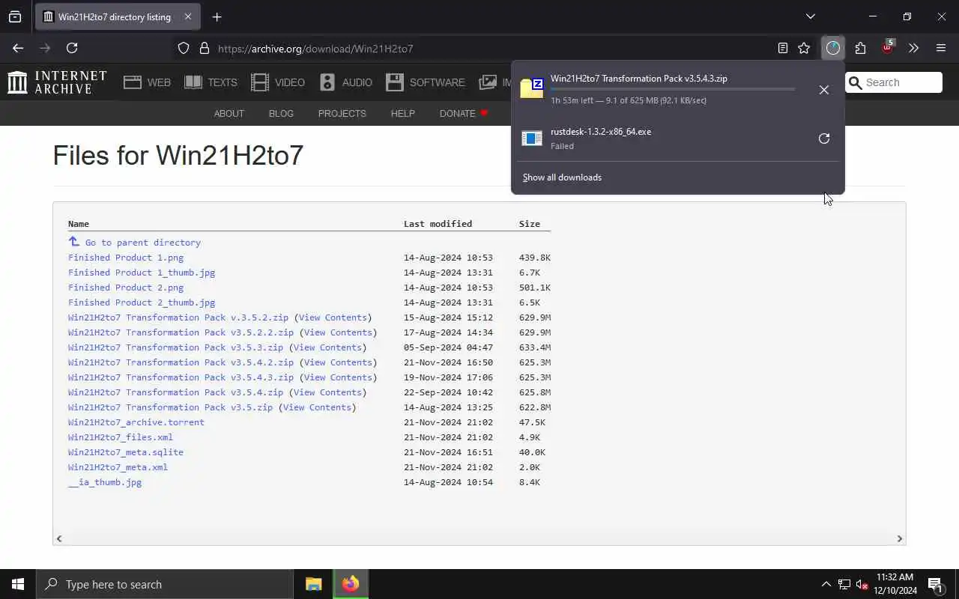Download Transformation Pack v3.5.3.zip
The image size is (959, 599).
(x=175, y=347)
